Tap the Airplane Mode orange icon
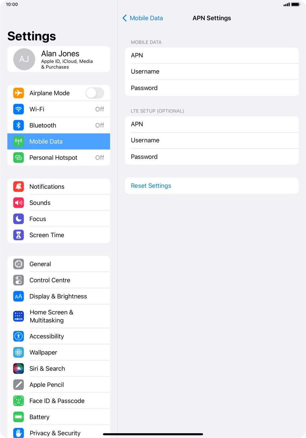Image resolution: width=306 pixels, height=438 pixels. [x=18, y=93]
